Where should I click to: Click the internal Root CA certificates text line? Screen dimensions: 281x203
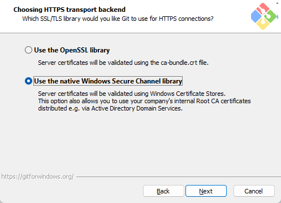click(x=144, y=101)
